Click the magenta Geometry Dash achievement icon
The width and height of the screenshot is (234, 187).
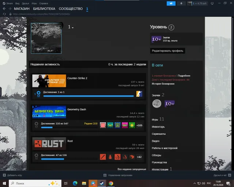(x=125, y=125)
